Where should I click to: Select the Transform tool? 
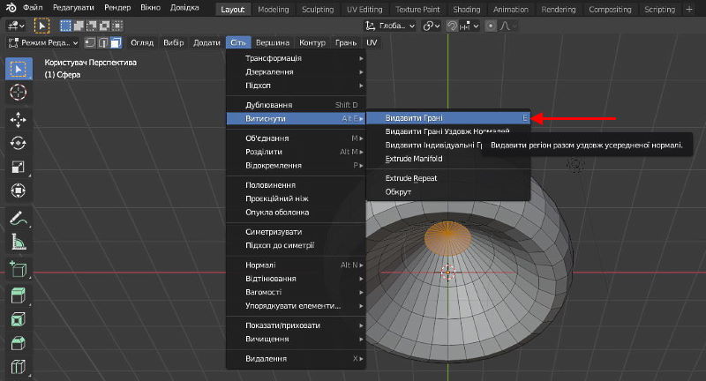(x=19, y=190)
